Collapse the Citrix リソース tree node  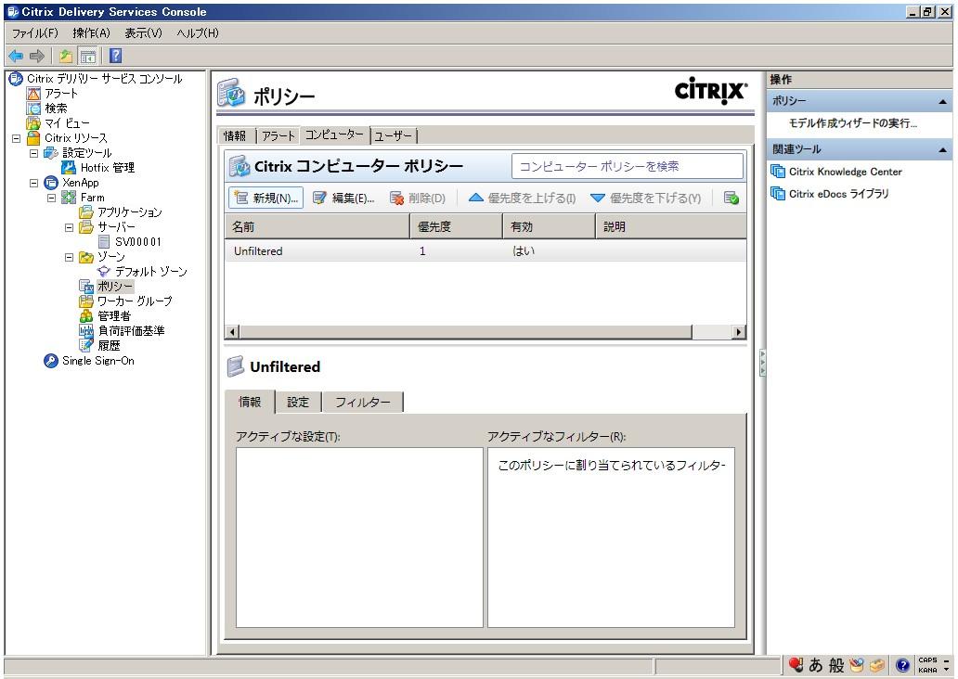[16, 138]
